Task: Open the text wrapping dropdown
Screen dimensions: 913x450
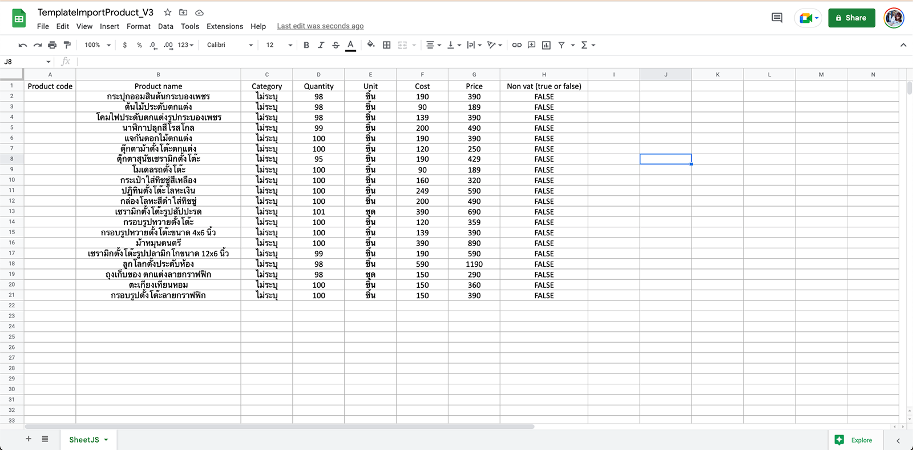Action: 474,45
